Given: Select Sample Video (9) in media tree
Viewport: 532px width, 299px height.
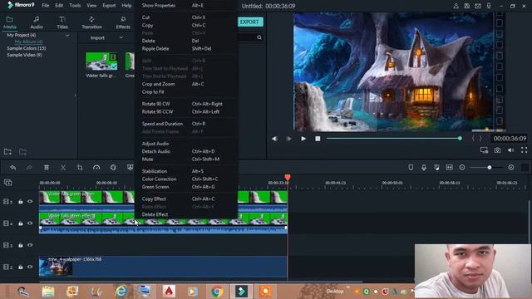Looking at the screenshot, I should [24, 55].
